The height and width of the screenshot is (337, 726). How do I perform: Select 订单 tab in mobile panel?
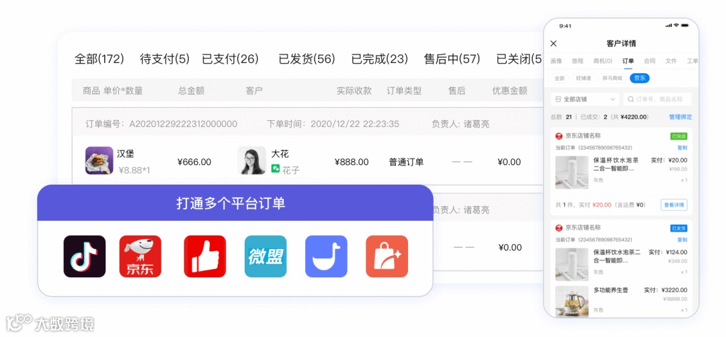628,61
